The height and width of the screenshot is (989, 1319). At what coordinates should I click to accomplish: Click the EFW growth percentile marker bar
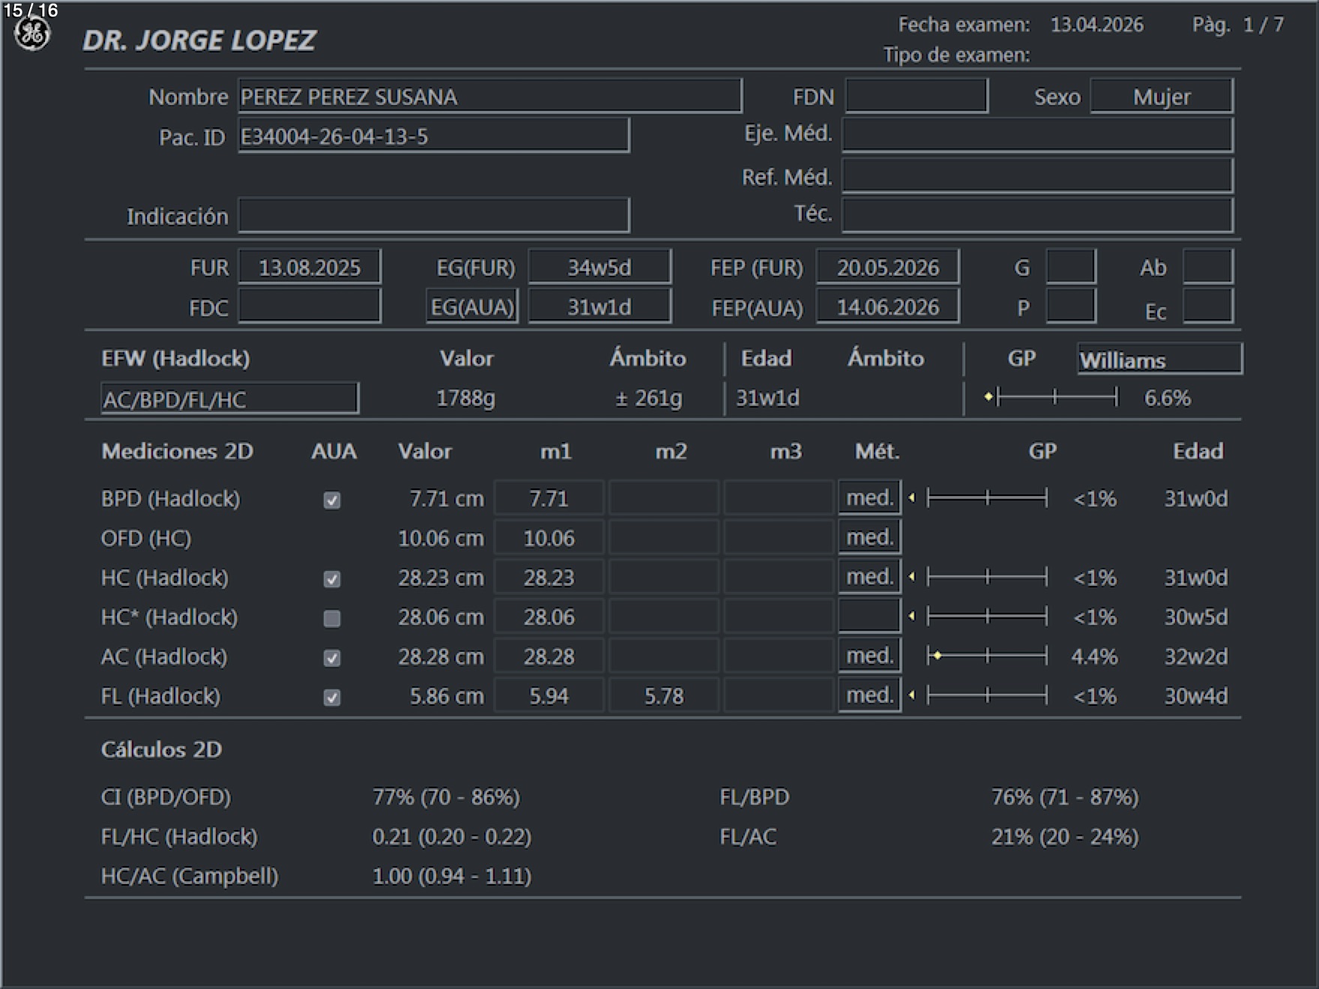point(1053,397)
